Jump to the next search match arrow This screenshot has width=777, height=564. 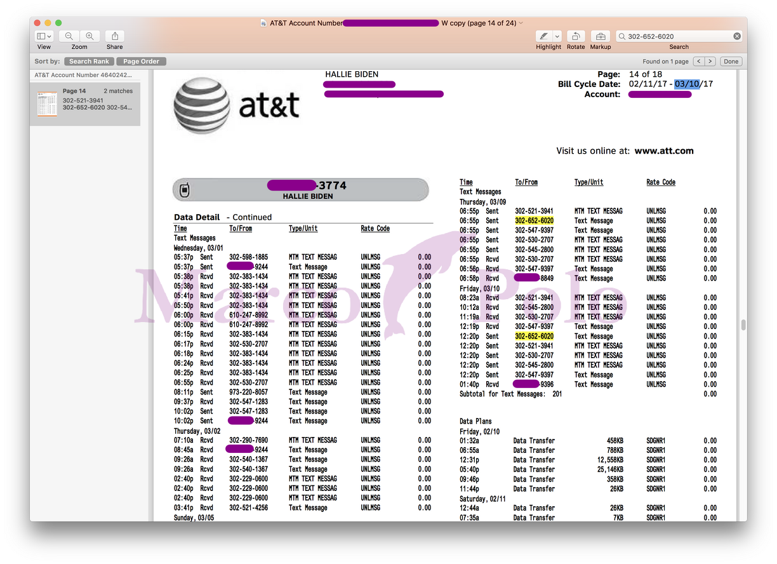pos(710,62)
